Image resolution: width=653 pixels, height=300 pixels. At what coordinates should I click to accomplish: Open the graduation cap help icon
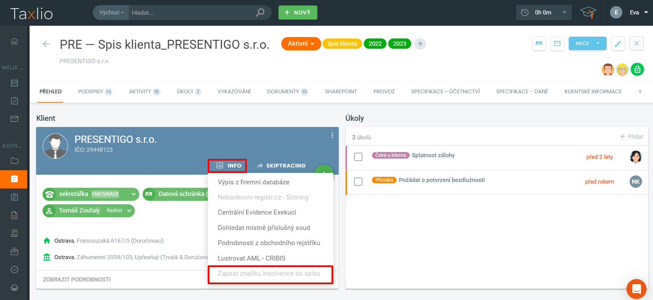[x=588, y=12]
